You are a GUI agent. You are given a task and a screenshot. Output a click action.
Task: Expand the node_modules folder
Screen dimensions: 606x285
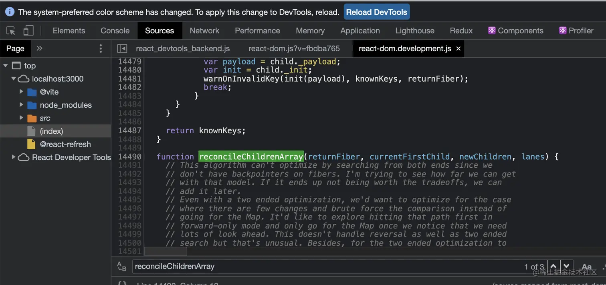click(x=22, y=105)
